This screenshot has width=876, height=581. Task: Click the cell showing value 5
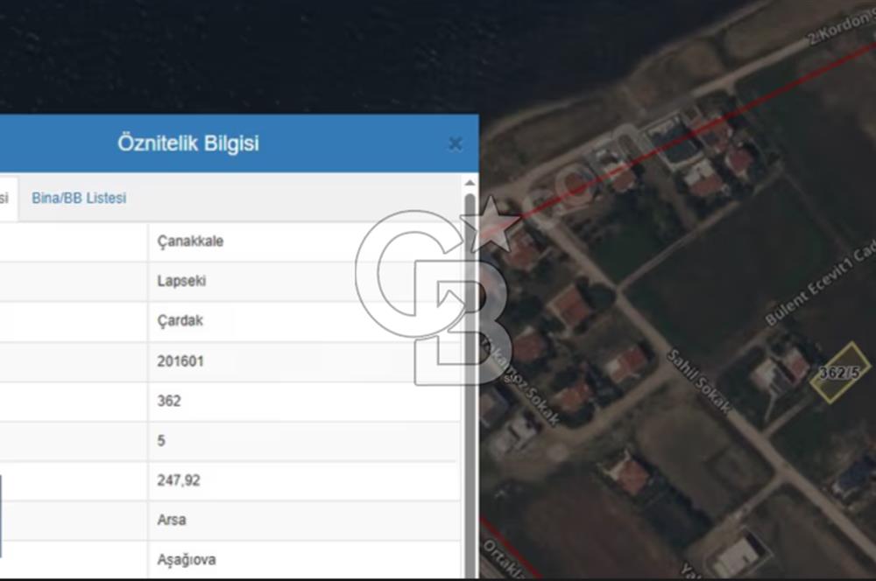[161, 440]
